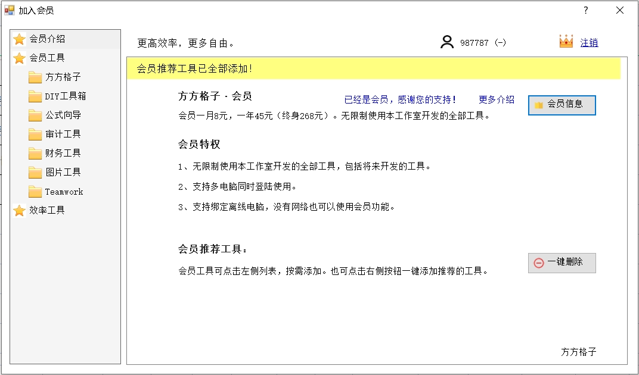Click the question mark help button
This screenshot has height=375, width=639.
point(585,10)
